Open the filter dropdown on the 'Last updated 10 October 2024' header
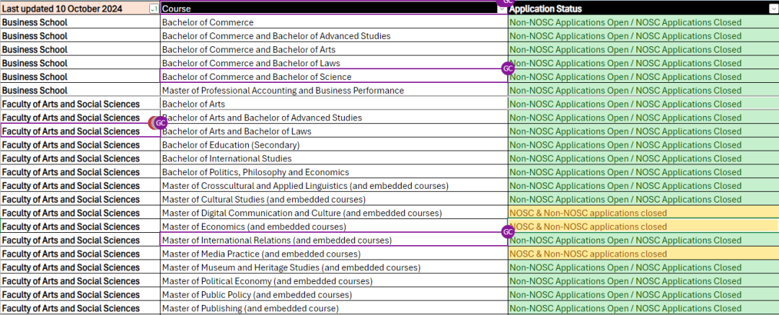The width and height of the screenshot is (779, 315). coord(154,9)
